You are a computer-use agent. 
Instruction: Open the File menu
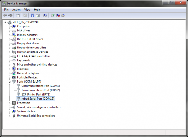(6, 10)
